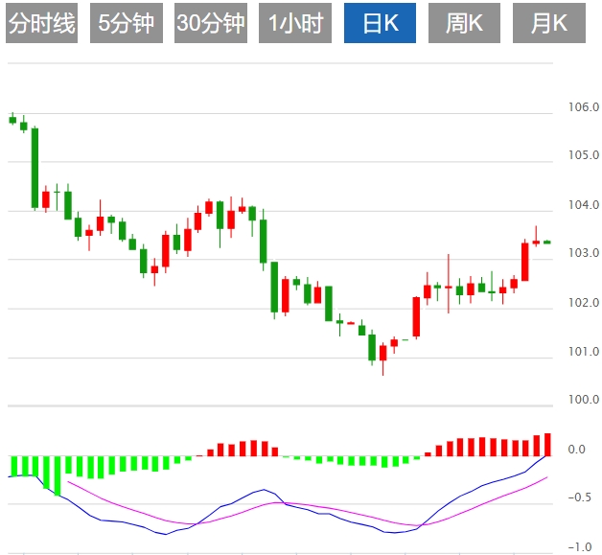The image size is (602, 555).
Task: Click the tallest green candlestick at far left
Action: (x=35, y=168)
